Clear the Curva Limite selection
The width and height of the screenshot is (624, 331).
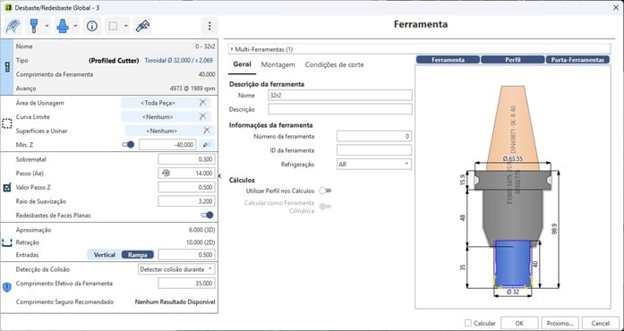click(203, 116)
